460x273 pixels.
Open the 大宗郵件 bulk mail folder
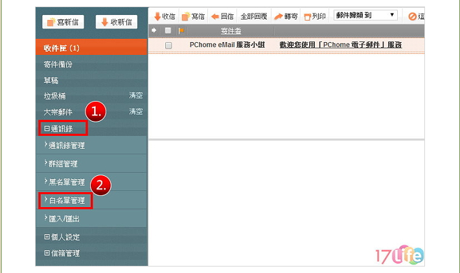click(58, 112)
